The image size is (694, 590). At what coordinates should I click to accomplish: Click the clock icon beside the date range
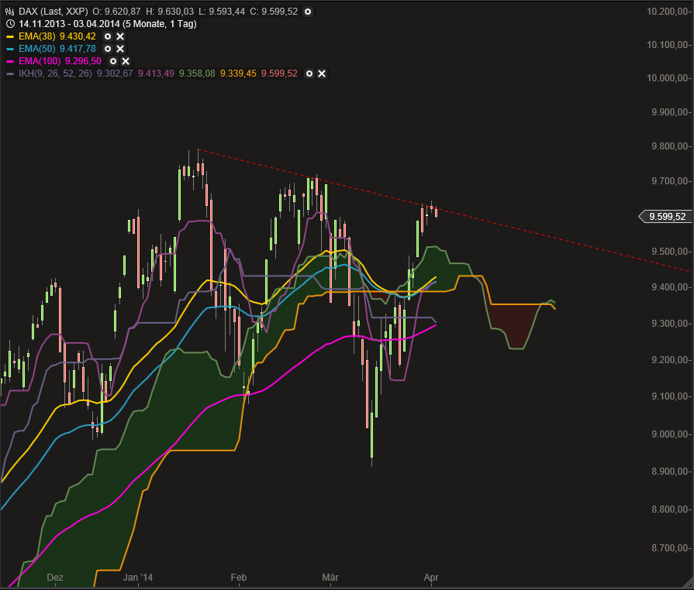11,23
